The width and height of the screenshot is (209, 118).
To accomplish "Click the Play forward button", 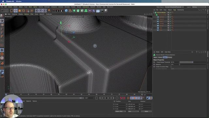I will coord(107,98).
